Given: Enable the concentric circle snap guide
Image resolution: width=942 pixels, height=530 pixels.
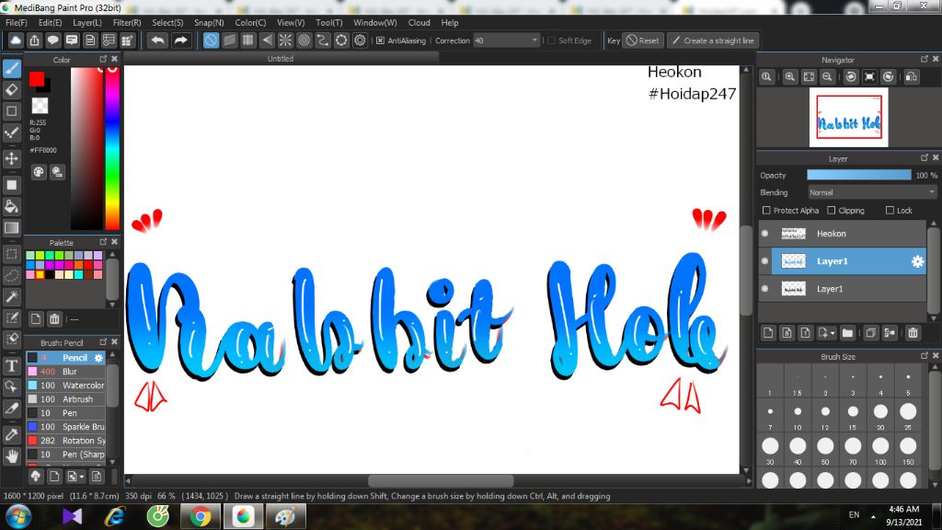Looking at the screenshot, I should tap(304, 40).
